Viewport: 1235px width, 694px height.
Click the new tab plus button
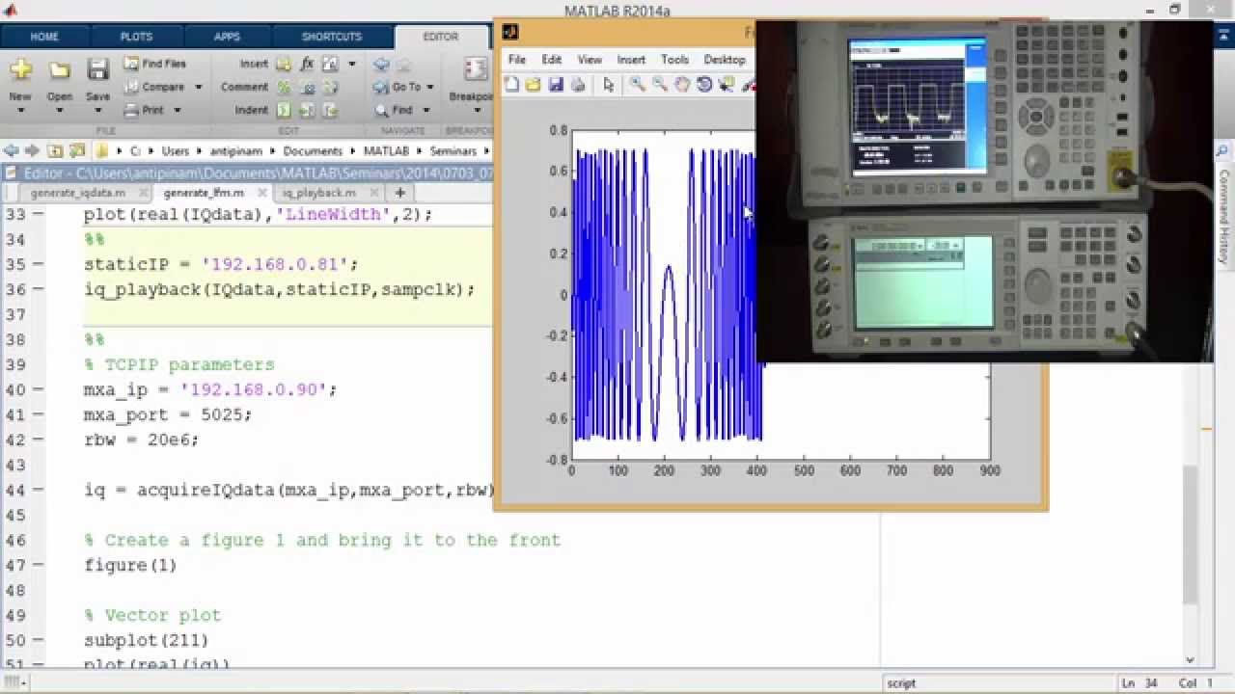[x=399, y=193]
